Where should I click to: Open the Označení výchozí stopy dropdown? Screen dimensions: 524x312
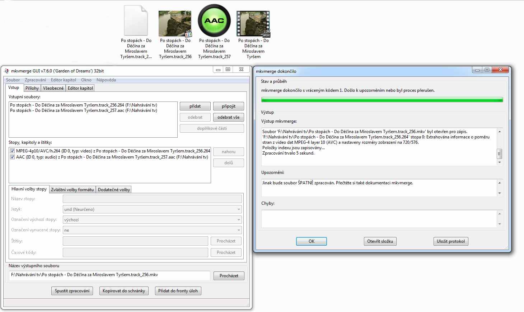(x=152, y=220)
